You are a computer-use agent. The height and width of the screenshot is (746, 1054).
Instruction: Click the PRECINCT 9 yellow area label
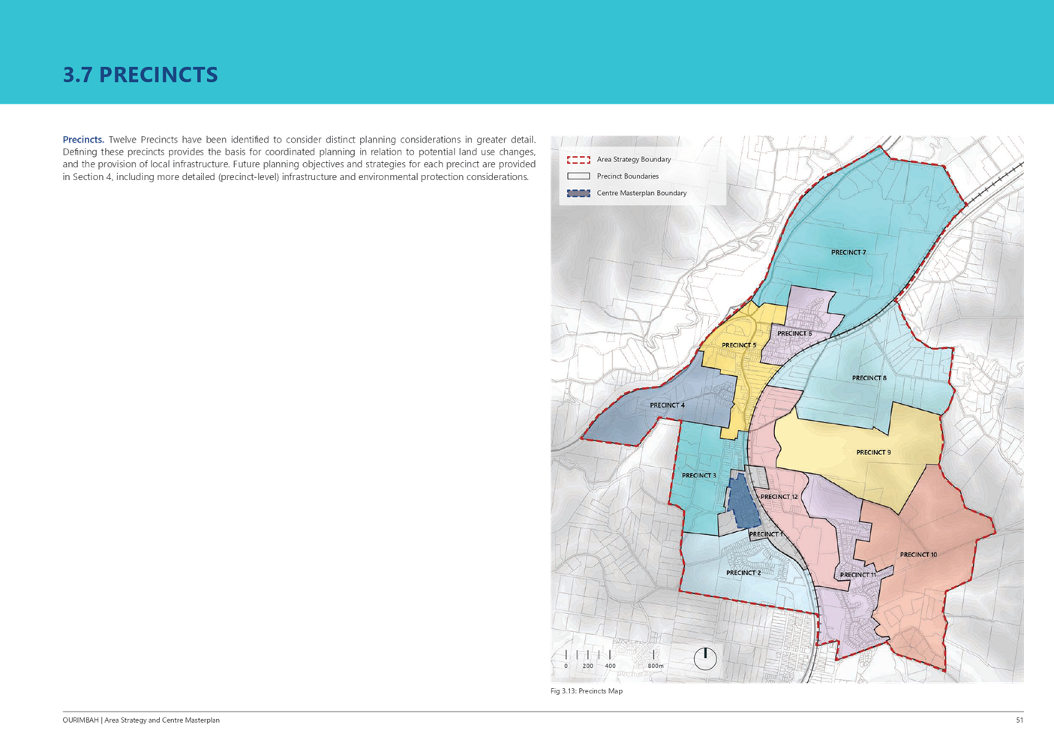point(873,452)
